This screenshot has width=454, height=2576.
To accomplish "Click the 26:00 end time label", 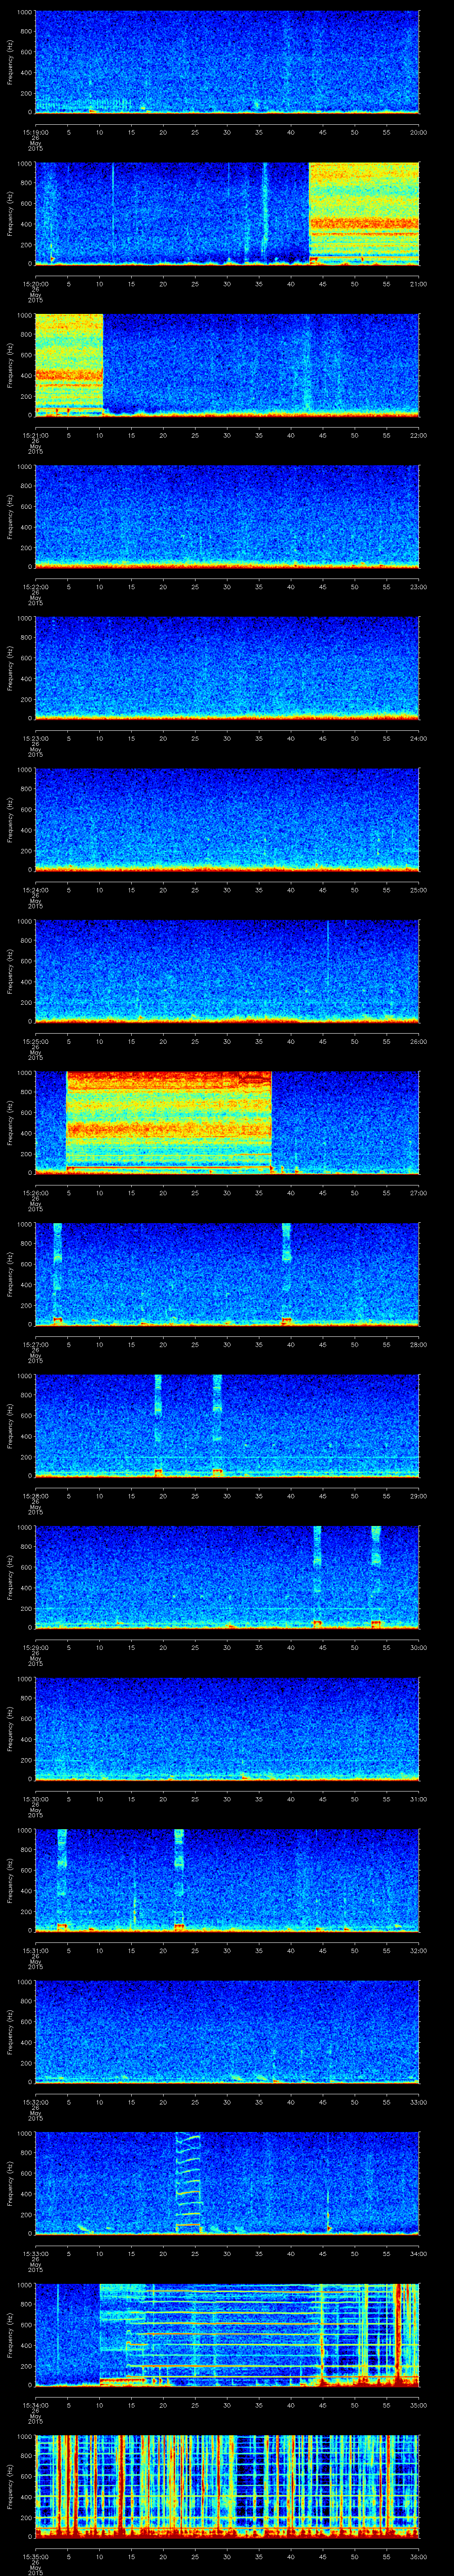I will coord(418,1041).
